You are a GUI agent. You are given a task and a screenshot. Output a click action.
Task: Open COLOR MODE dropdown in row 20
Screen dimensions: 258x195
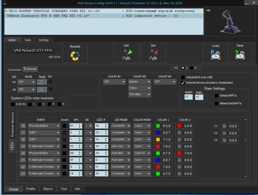pos(142,153)
